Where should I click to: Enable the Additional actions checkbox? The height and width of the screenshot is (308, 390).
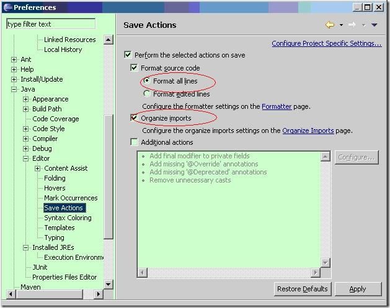[x=134, y=142]
